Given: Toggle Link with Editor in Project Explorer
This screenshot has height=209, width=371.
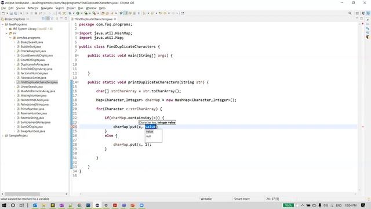Looking at the screenshot, I should point(48,19).
